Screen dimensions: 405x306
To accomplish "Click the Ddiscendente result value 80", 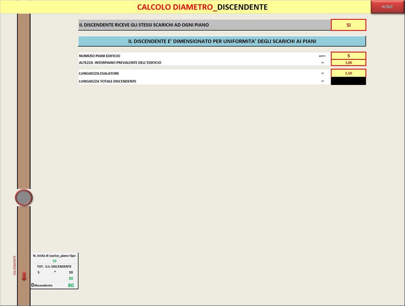I will (70, 285).
